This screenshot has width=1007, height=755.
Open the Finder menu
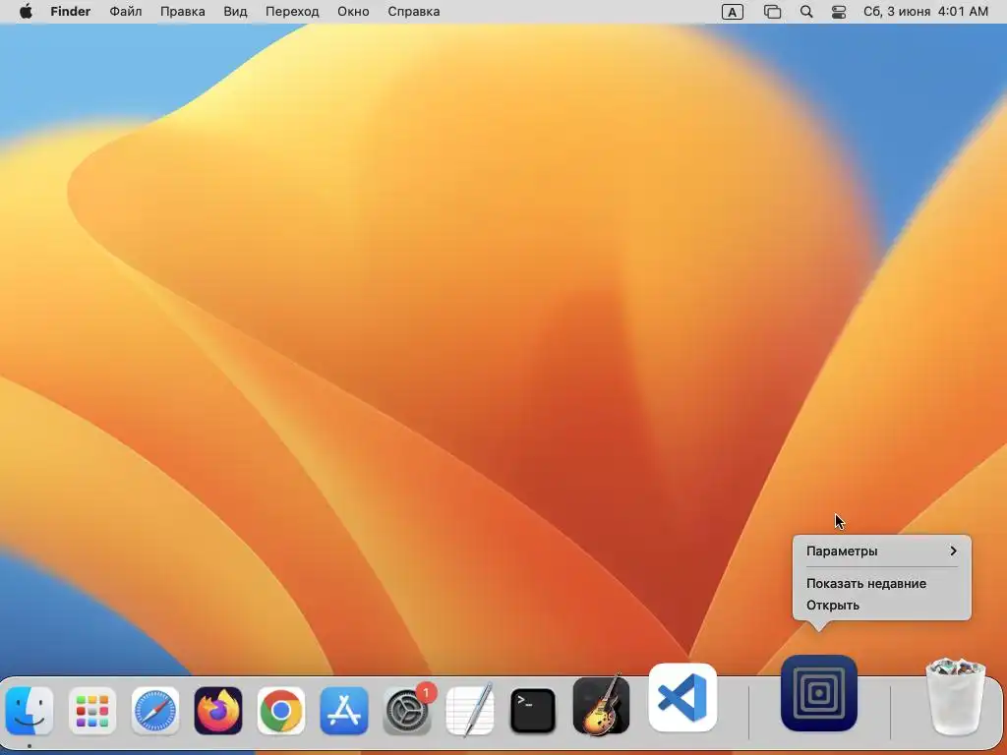tap(71, 12)
